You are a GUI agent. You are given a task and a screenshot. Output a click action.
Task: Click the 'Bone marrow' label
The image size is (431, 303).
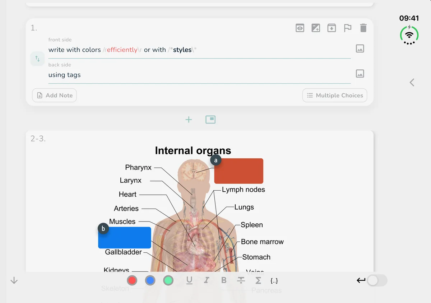[x=262, y=242]
